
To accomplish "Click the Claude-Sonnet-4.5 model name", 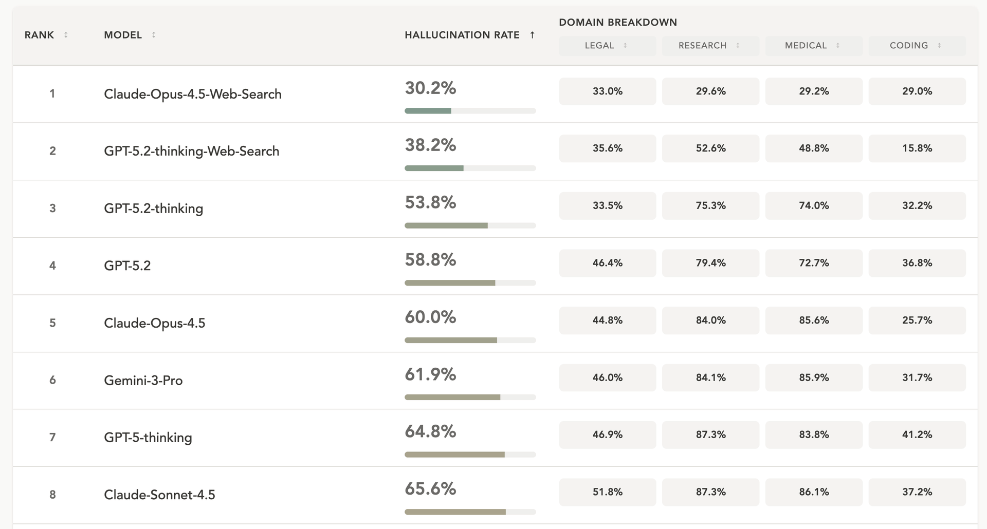I will (x=159, y=495).
